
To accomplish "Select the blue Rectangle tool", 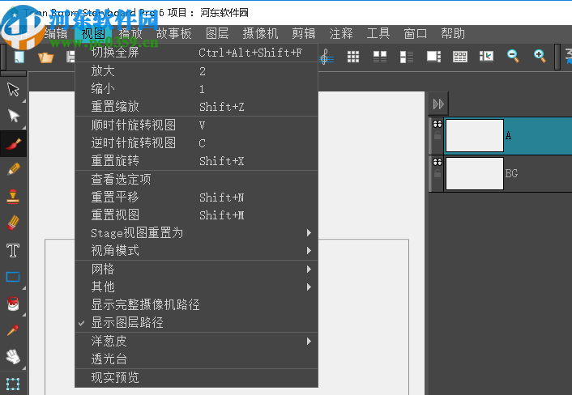I will (x=13, y=277).
